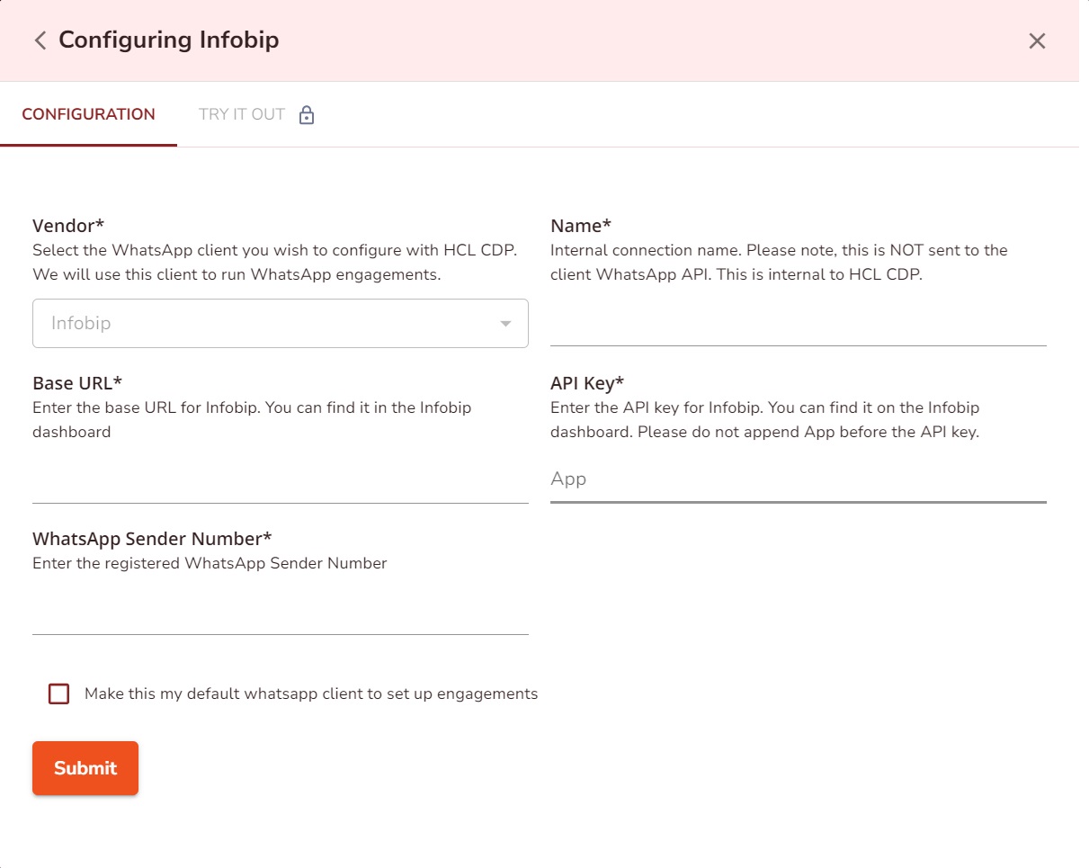Viewport: 1089px width, 868px height.
Task: Click the Base URL* field label
Action: tap(77, 383)
